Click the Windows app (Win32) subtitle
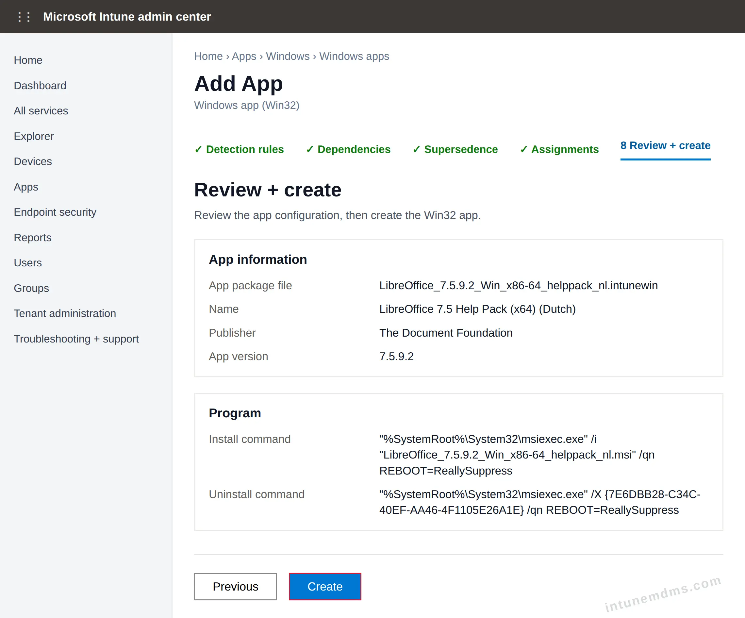 (x=247, y=105)
